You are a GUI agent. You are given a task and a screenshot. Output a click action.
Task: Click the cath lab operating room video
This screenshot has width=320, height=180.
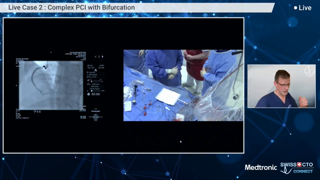[x=183, y=85]
